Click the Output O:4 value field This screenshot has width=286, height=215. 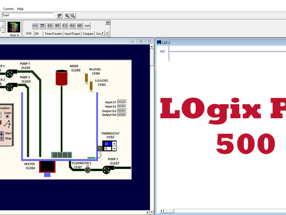tap(122, 115)
